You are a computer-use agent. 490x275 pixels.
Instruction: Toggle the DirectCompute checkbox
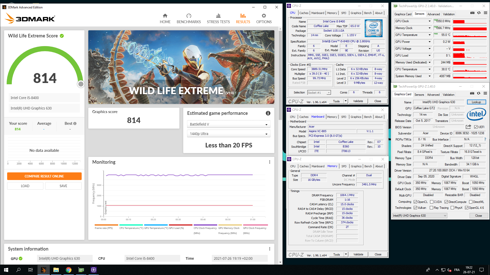click(x=446, y=202)
